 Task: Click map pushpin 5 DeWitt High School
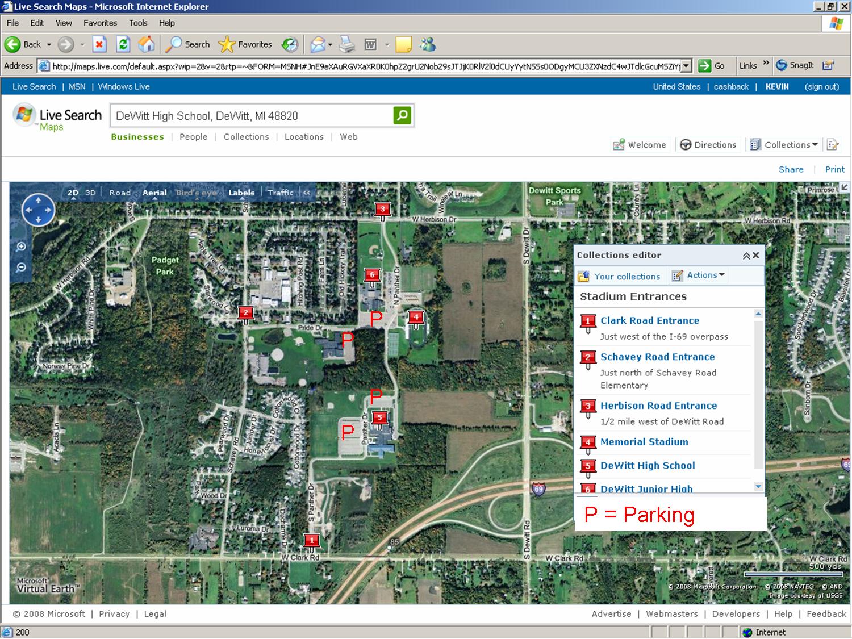coord(379,420)
